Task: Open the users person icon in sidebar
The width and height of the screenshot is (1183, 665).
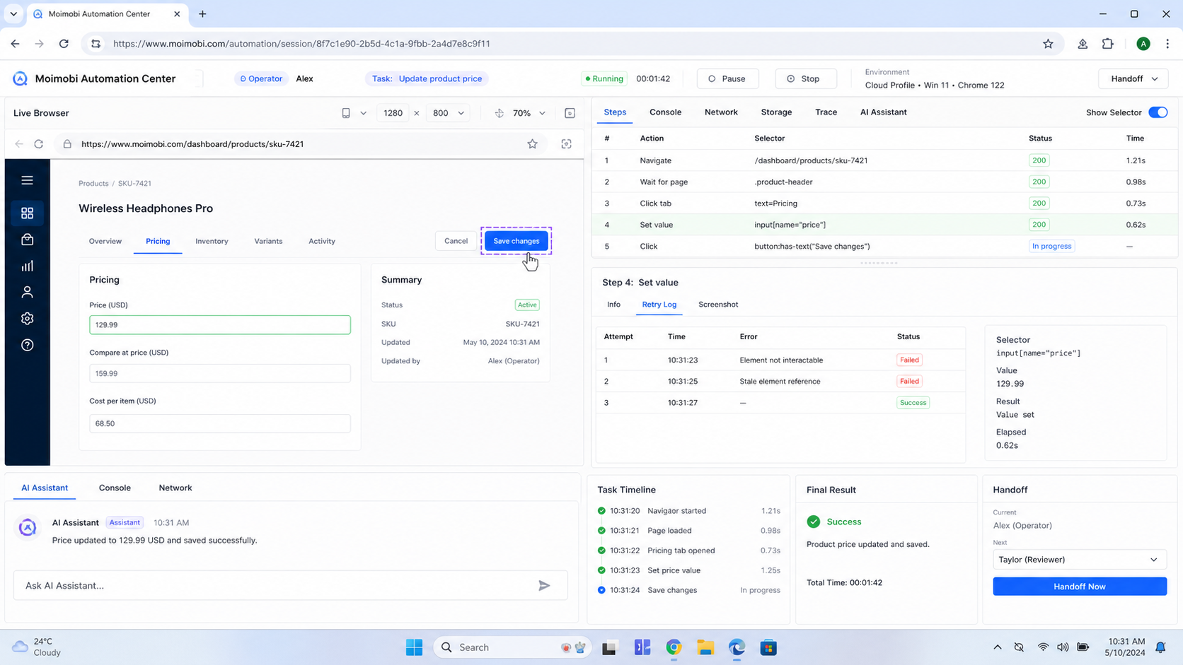Action: (27, 292)
